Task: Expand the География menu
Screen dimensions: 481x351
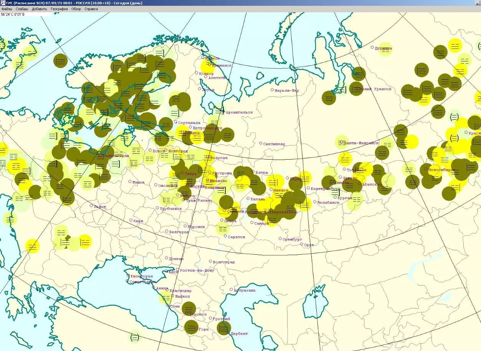Action: click(x=59, y=9)
